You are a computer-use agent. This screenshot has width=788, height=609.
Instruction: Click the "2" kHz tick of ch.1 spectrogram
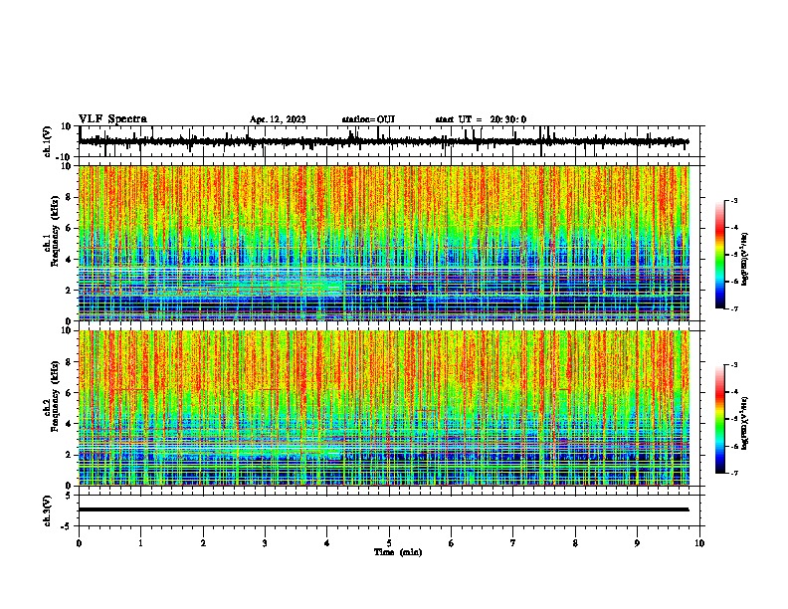pyautogui.click(x=70, y=291)
